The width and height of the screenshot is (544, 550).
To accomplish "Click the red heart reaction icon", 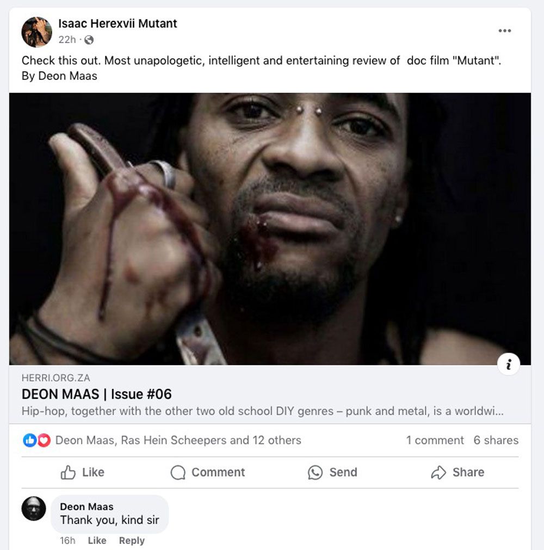I will tap(44, 440).
